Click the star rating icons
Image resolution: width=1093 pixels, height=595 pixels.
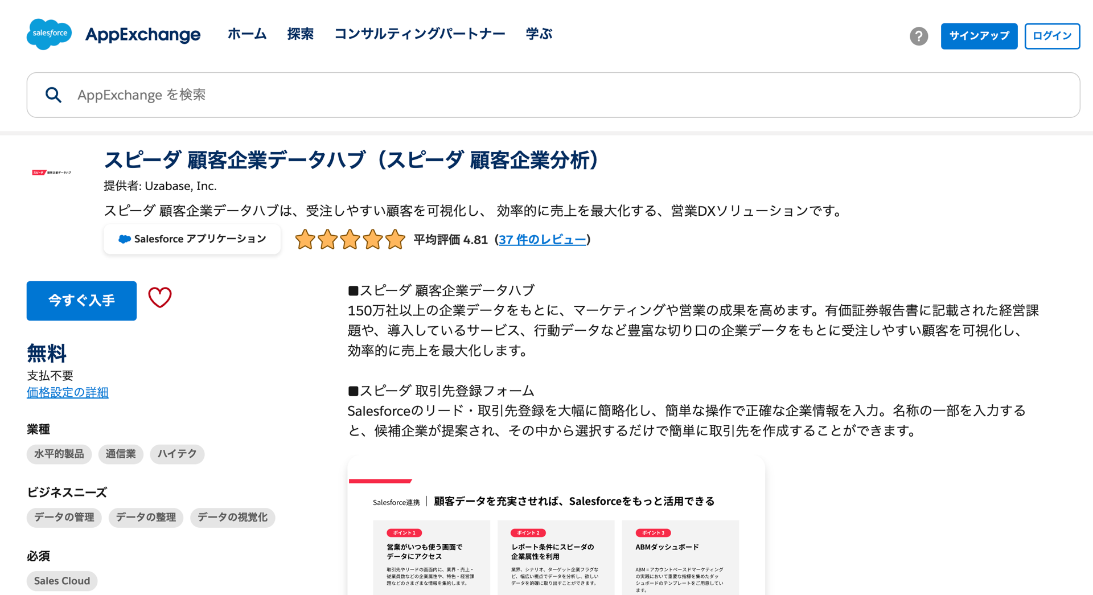pyautogui.click(x=350, y=240)
